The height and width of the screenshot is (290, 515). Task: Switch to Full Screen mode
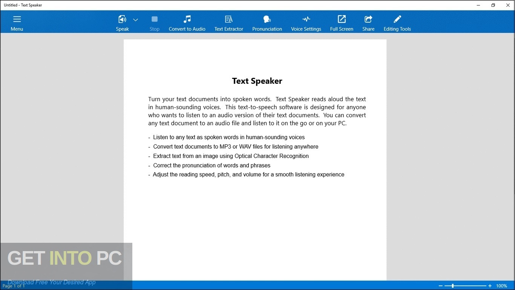(x=342, y=23)
